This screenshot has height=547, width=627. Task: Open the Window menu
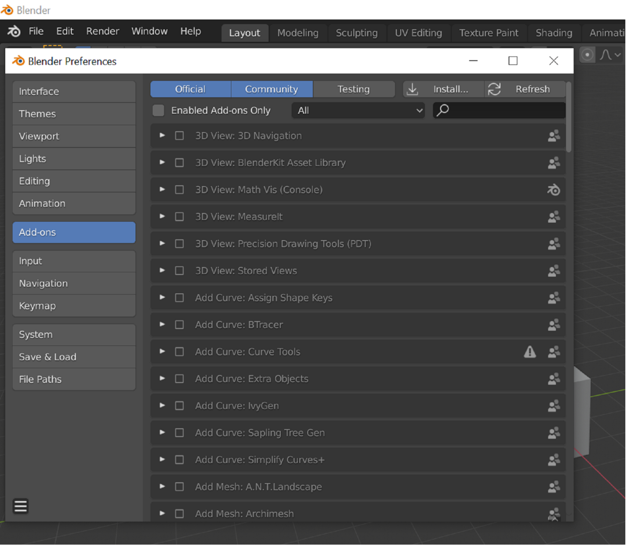click(149, 31)
